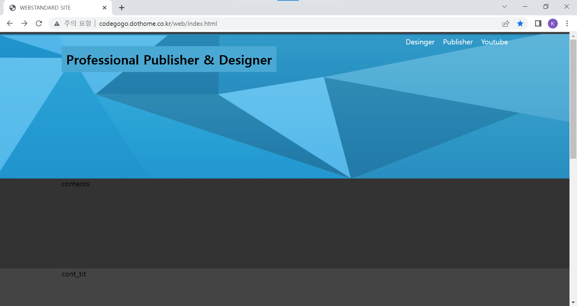Click the vertical scrollbar thumb
Viewport: 577px width, 306px height.
tap(573, 99)
